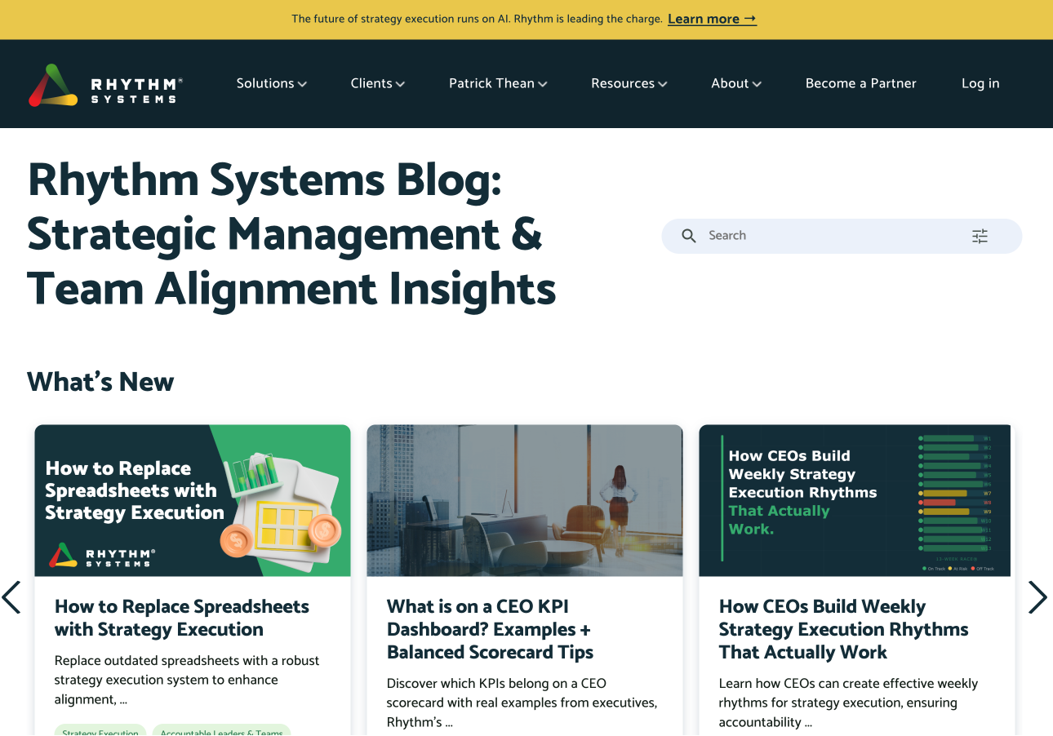Advance carousel with next arrow

click(x=1037, y=597)
